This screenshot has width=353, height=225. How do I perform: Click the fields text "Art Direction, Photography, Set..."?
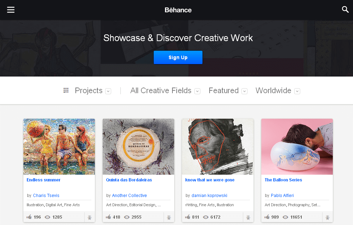pos(292,205)
